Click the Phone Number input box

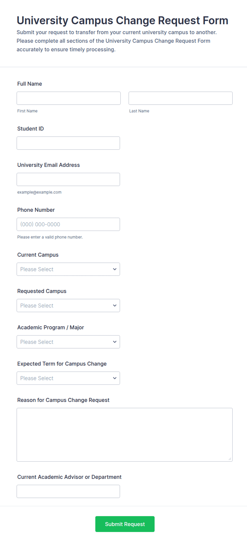pyautogui.click(x=68, y=224)
